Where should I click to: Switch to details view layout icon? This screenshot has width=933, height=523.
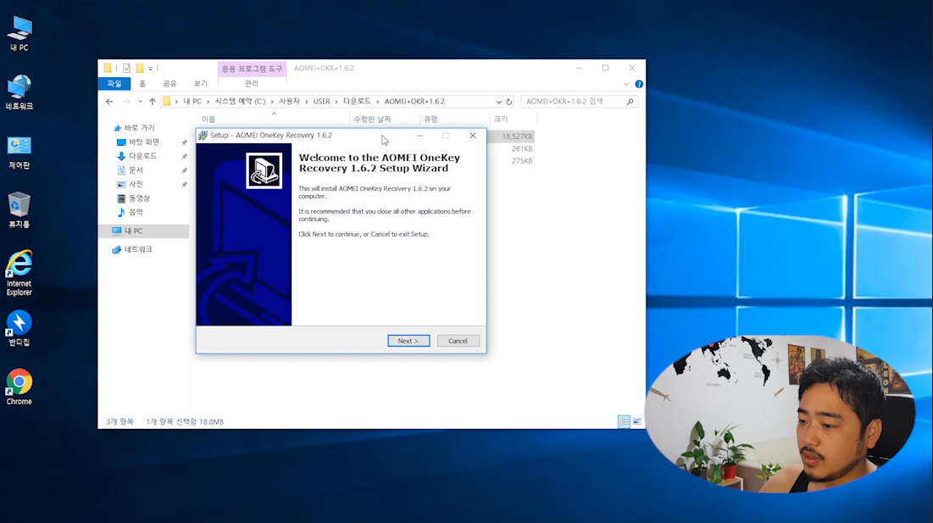[x=624, y=422]
